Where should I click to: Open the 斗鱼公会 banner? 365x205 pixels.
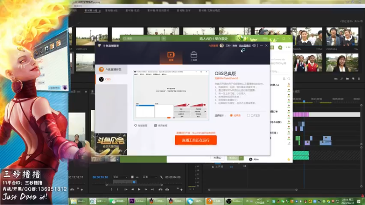111,144
